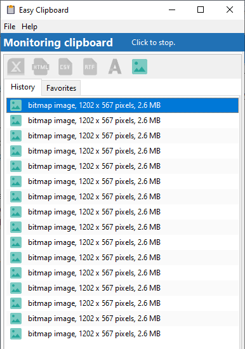Switch to the History tab
This screenshot has height=349, width=245.
coord(23,87)
